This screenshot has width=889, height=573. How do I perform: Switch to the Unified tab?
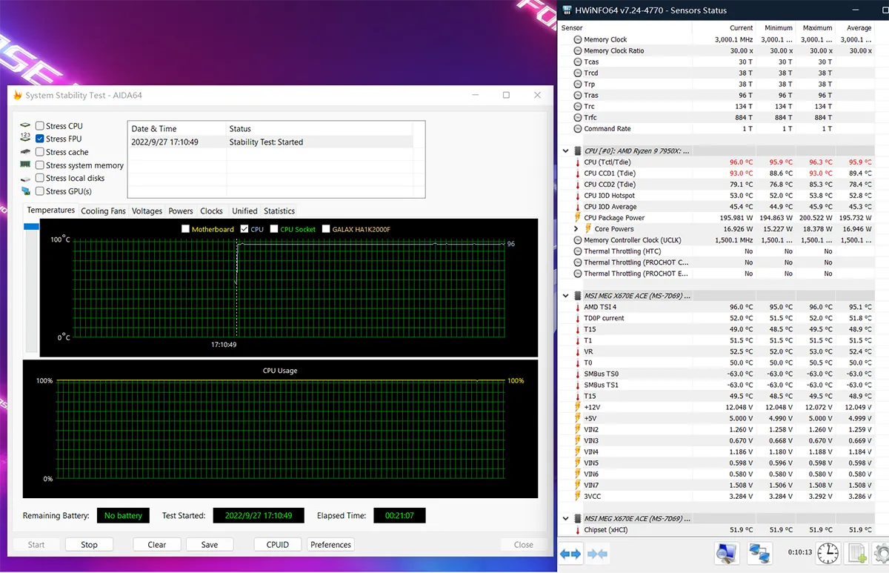[244, 211]
